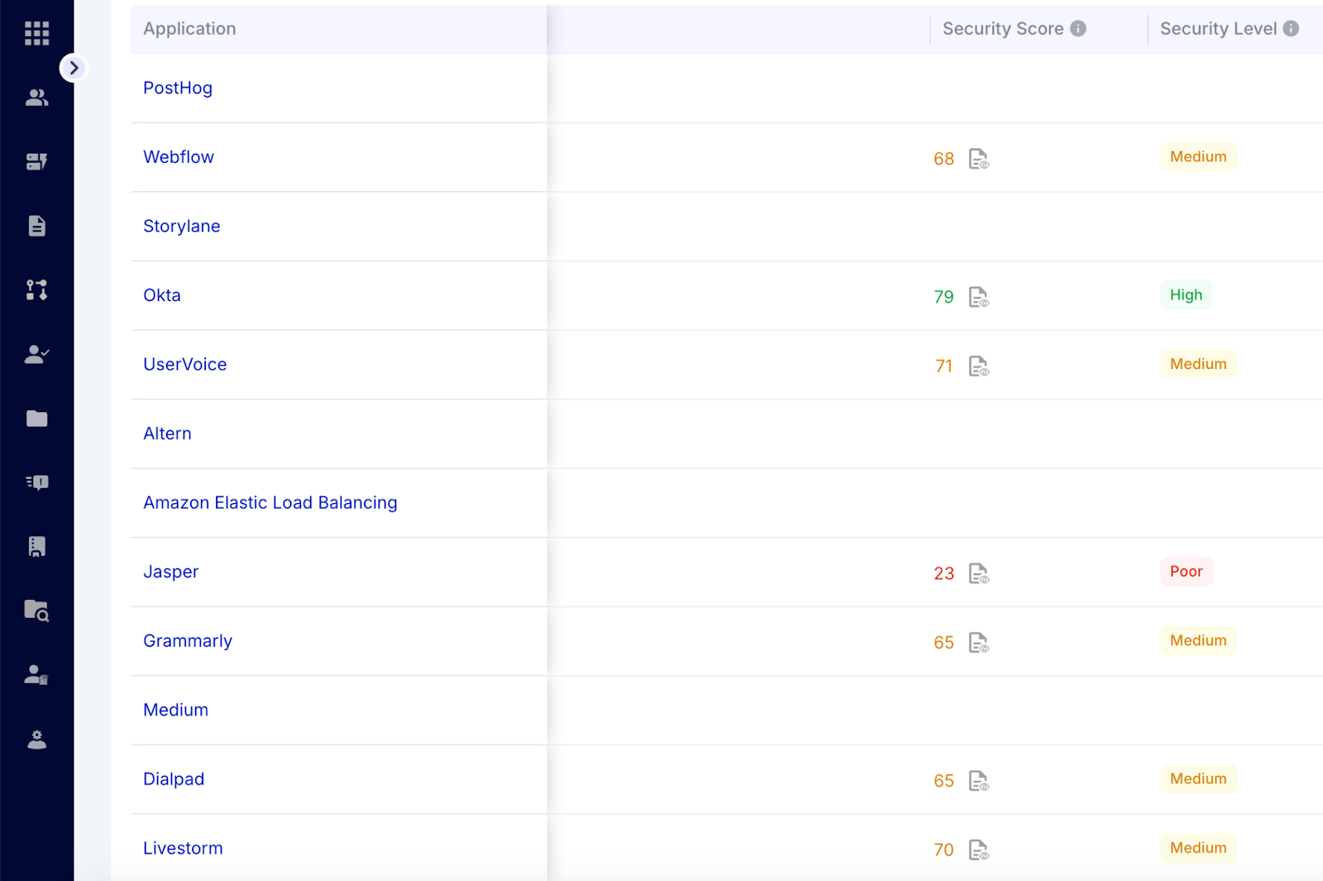View security report icon for Okta

979,297
